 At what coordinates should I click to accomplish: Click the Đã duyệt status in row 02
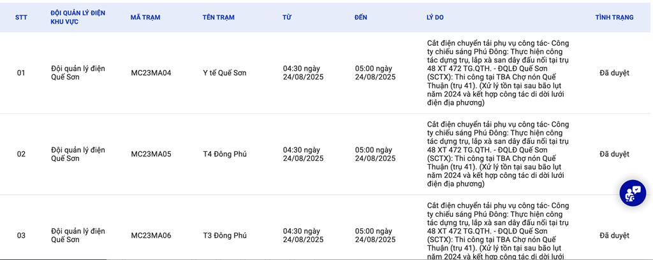tap(614, 154)
